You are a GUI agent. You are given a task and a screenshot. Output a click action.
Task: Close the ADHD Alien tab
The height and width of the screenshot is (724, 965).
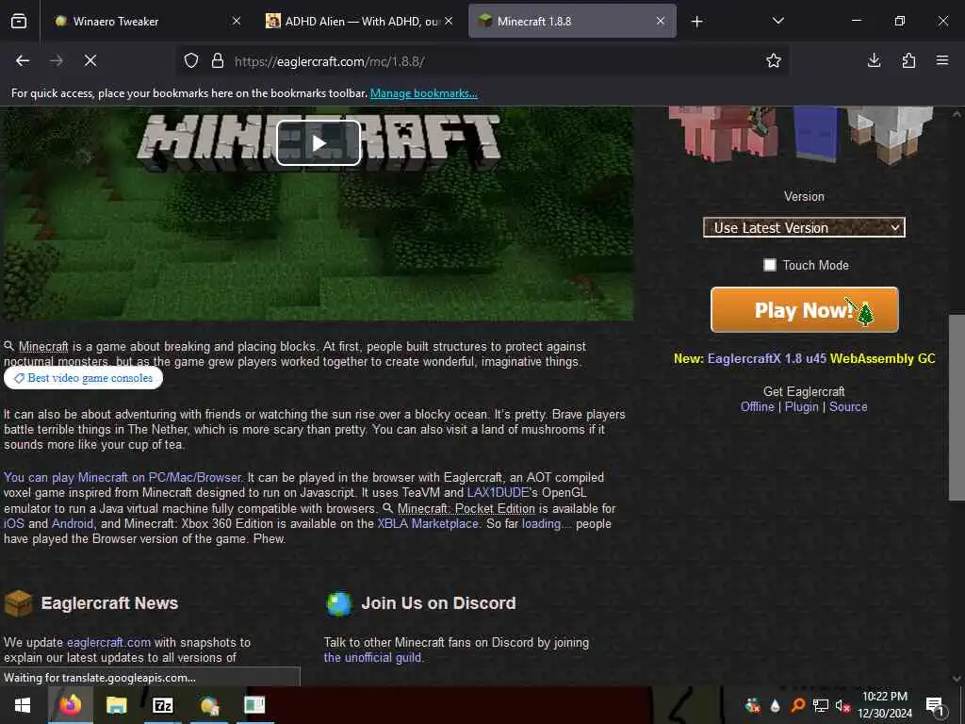449,21
